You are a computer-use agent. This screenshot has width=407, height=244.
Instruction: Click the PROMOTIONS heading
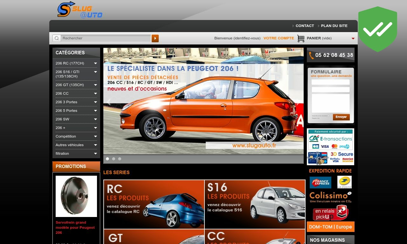click(x=71, y=166)
